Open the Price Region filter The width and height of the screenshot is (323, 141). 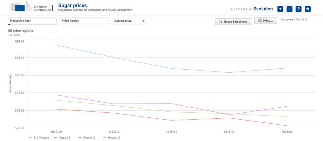pyautogui.click(x=84, y=21)
